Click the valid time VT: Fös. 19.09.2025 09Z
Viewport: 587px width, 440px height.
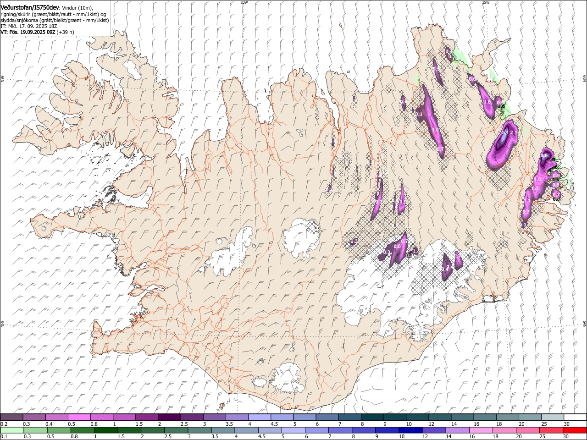click(x=28, y=32)
